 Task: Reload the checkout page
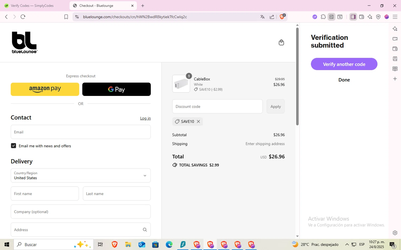coord(23,17)
